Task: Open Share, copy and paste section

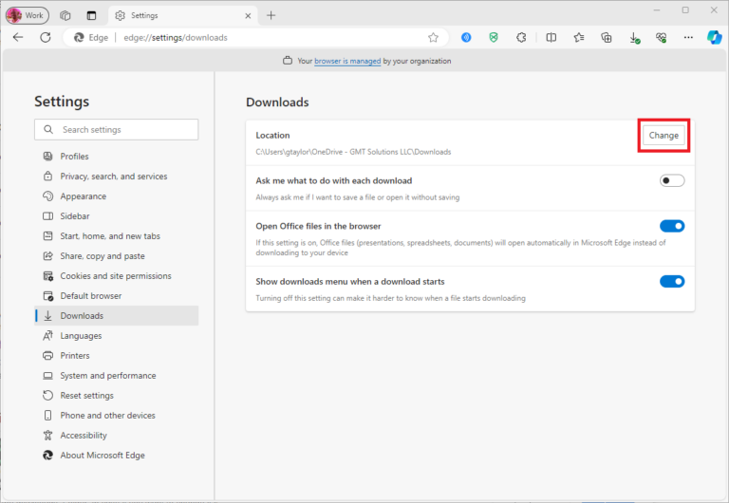Action: pyautogui.click(x=116, y=256)
